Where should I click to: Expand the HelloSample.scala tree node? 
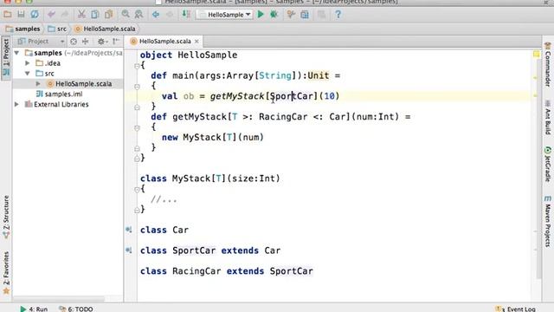[x=38, y=84]
